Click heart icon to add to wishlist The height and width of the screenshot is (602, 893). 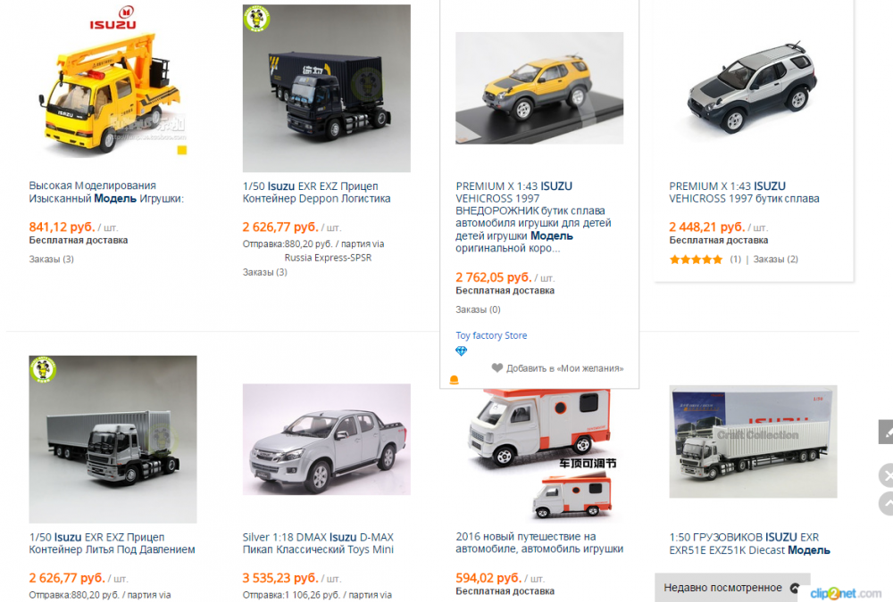497,368
